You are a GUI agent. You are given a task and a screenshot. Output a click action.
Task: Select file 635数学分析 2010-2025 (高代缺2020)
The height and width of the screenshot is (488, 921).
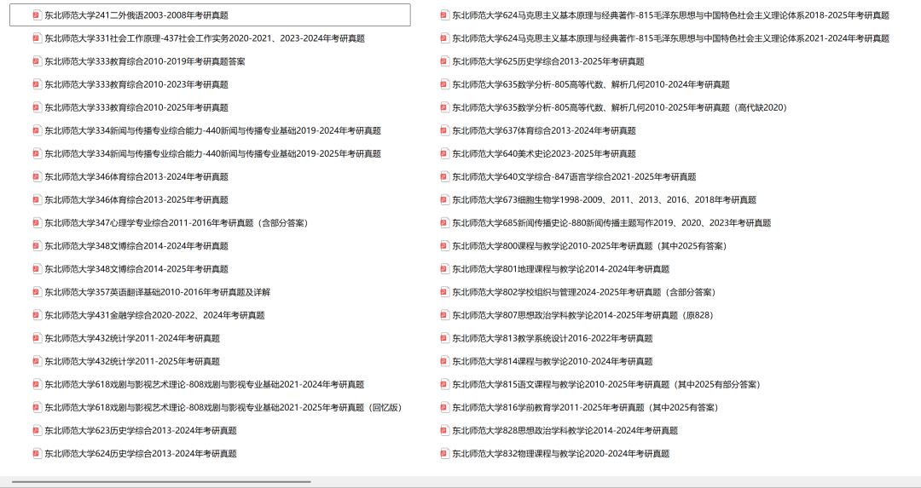click(620, 107)
